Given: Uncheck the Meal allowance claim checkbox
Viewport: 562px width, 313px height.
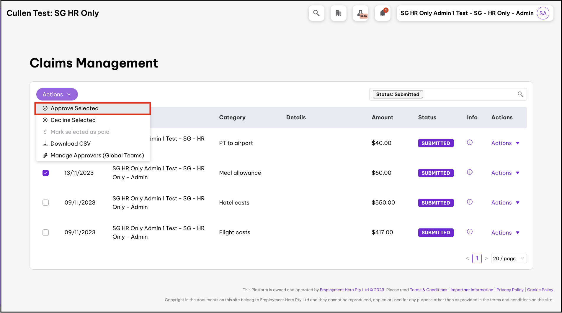Looking at the screenshot, I should tap(45, 173).
